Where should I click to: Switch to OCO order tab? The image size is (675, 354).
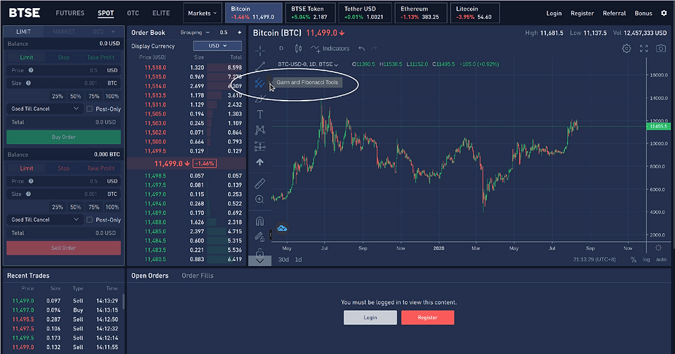pos(98,32)
